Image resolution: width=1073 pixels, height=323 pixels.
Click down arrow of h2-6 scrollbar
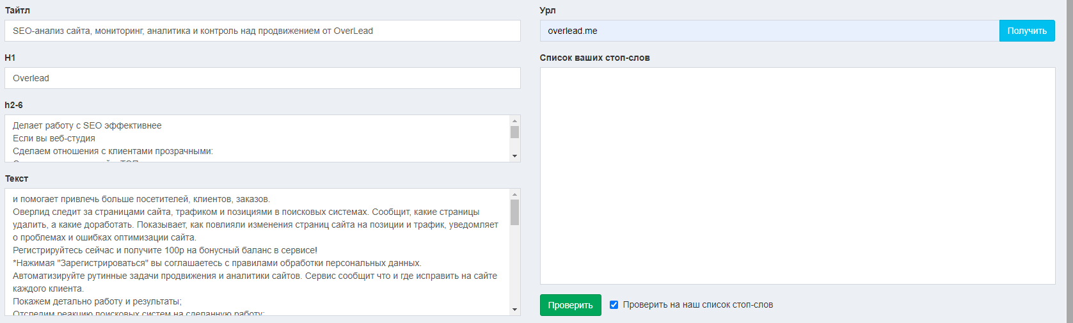[x=514, y=156]
